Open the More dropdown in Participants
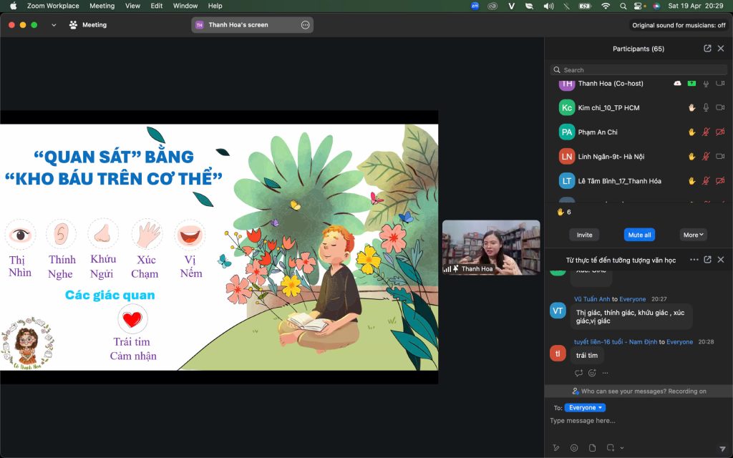This screenshot has width=733, height=458. click(694, 235)
